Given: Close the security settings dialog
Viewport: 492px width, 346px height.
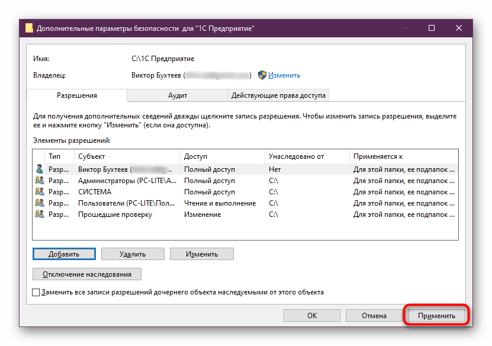Looking at the screenshot, I should pyautogui.click(x=458, y=28).
